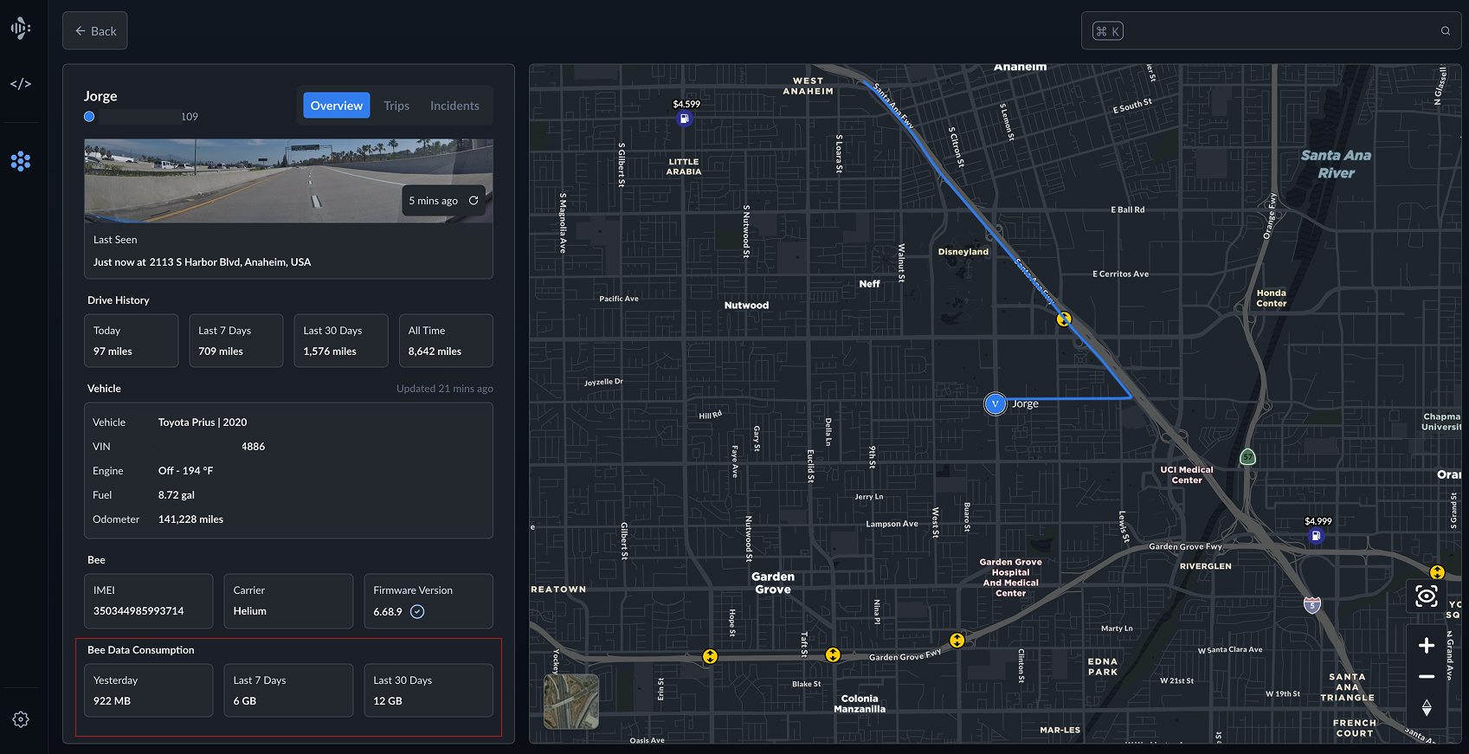Go back using the Back button

(x=95, y=31)
